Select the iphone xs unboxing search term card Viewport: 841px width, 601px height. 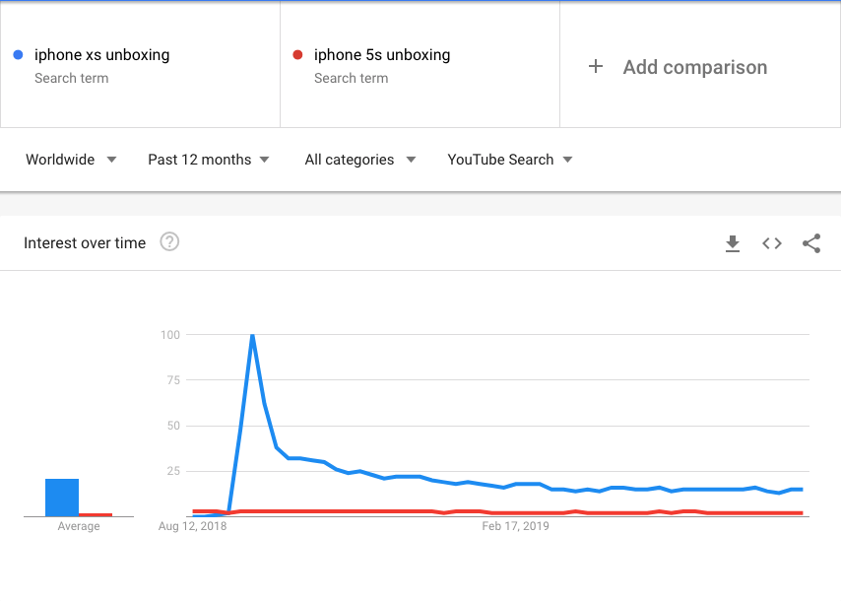coord(140,64)
